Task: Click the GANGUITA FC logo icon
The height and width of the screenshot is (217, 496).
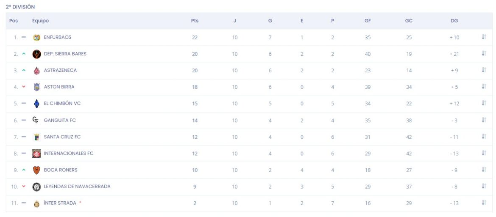Action: click(x=36, y=120)
